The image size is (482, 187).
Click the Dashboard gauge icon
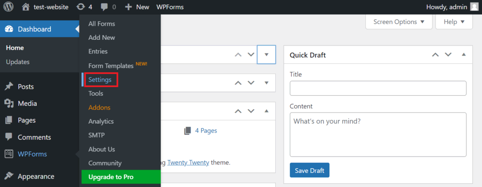coord(9,29)
